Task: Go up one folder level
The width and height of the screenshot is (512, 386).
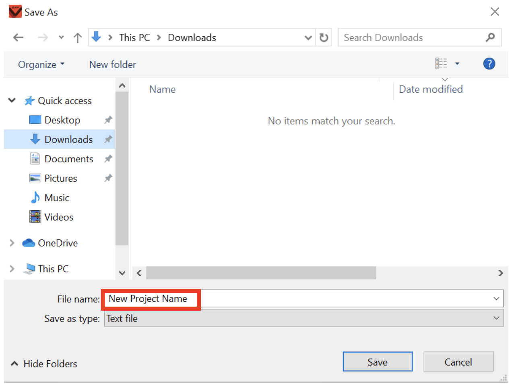Action: point(77,37)
